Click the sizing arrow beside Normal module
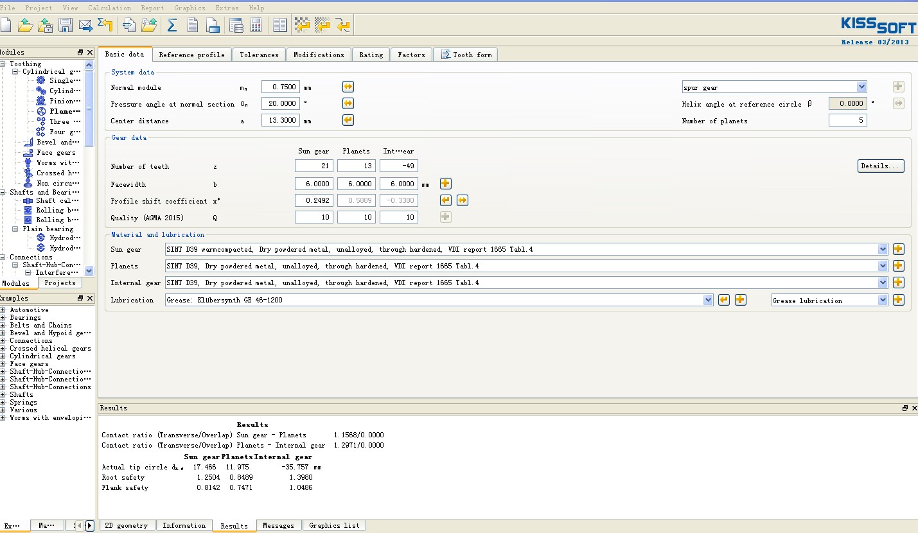918x533 pixels. tap(348, 87)
